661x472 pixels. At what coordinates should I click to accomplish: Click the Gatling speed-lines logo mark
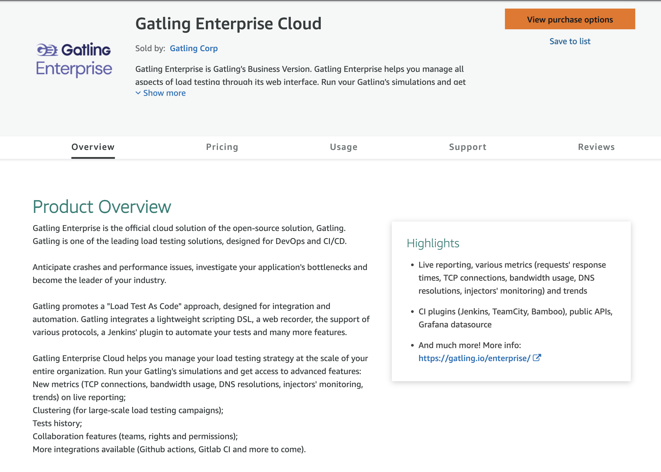[47, 50]
